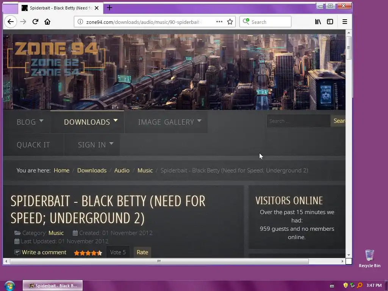This screenshot has width=388, height=291.
Task: Open the BLOG menu
Action: coord(26,122)
